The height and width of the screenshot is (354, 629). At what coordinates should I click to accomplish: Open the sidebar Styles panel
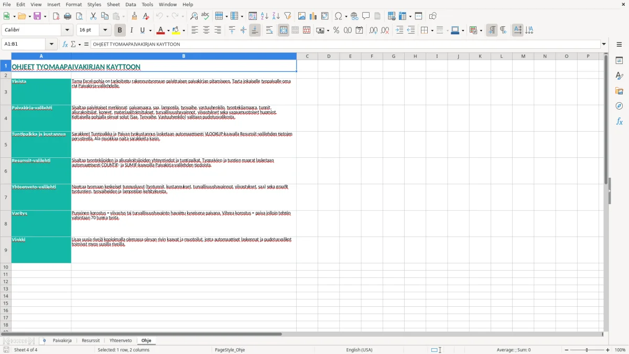pos(619,76)
